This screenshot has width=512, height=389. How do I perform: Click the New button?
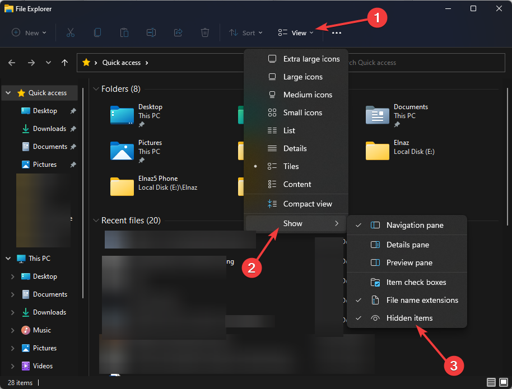click(29, 32)
